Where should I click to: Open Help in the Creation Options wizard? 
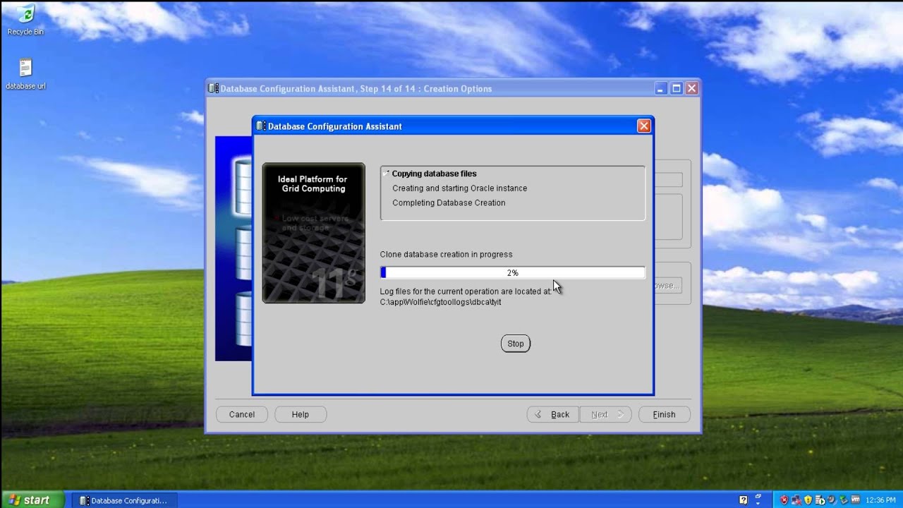click(301, 414)
